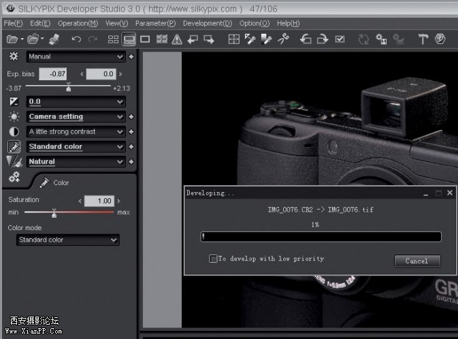
Task: Open the File menu
Action: (x=13, y=23)
